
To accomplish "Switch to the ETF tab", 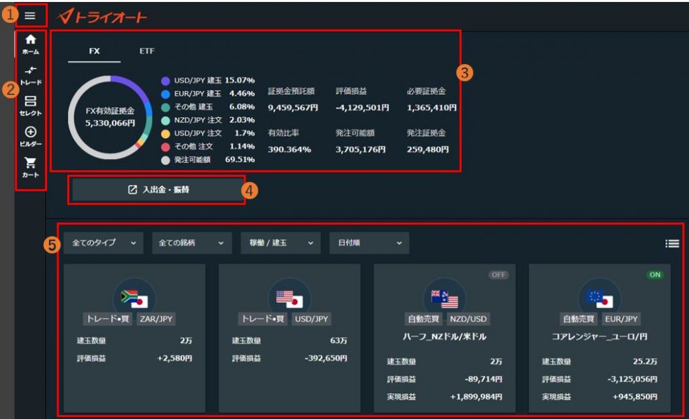I will [x=147, y=51].
